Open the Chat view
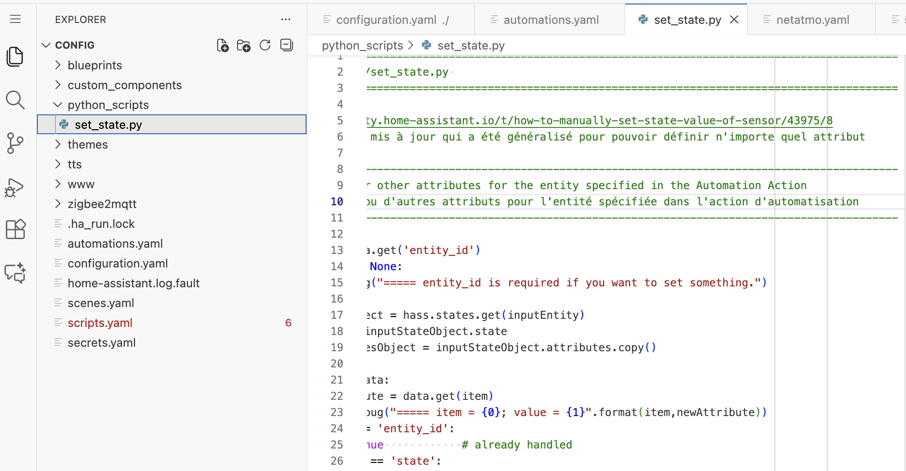 click(x=15, y=273)
